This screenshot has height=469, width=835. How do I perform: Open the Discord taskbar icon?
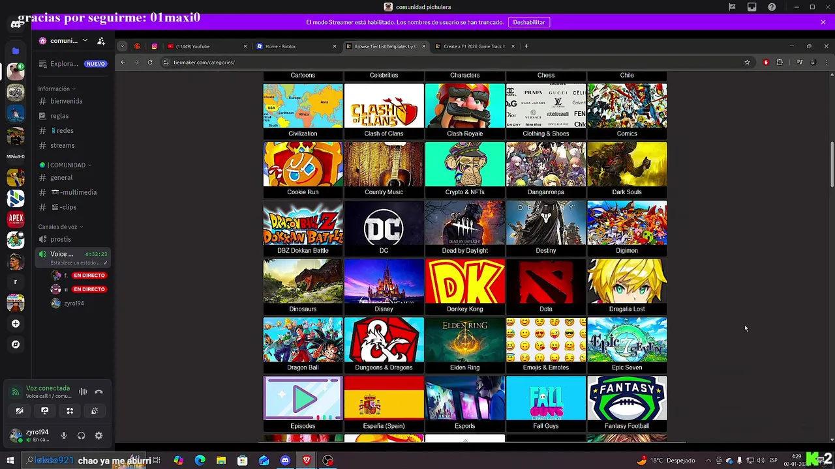285,461
